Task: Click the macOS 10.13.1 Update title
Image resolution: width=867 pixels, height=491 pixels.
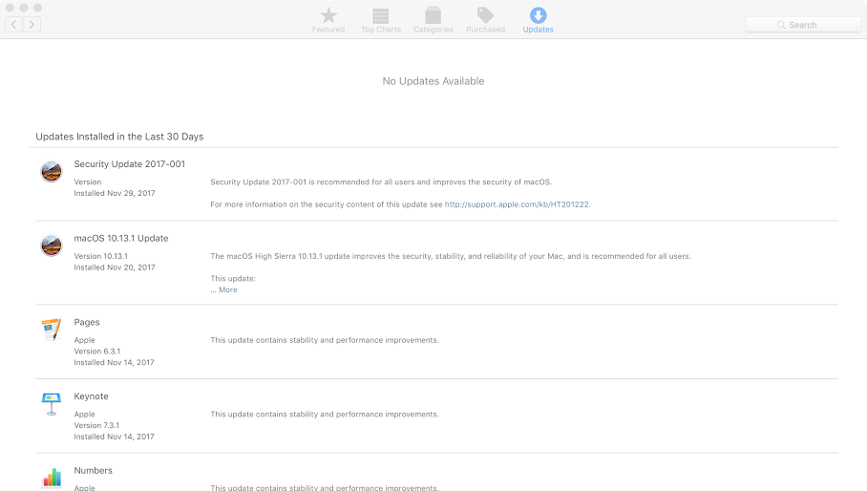Action: [121, 238]
